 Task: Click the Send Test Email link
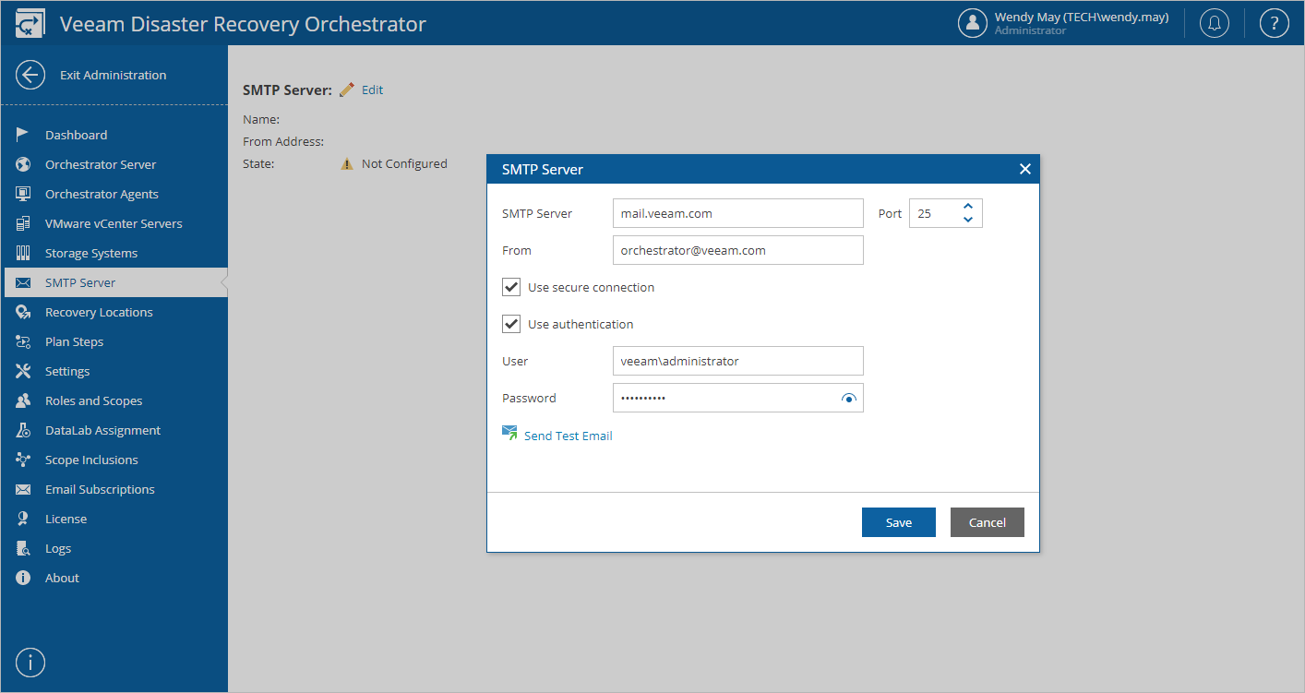569,436
